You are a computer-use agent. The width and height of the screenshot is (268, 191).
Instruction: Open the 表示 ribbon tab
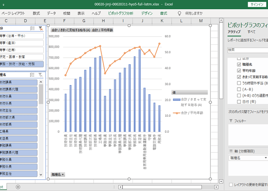pos(81,13)
